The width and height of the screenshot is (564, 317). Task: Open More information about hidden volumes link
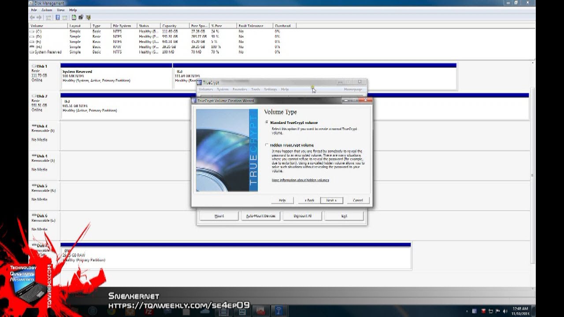tap(300, 180)
